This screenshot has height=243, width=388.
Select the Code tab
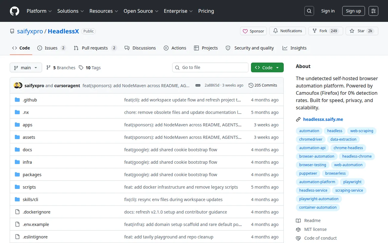point(21,48)
